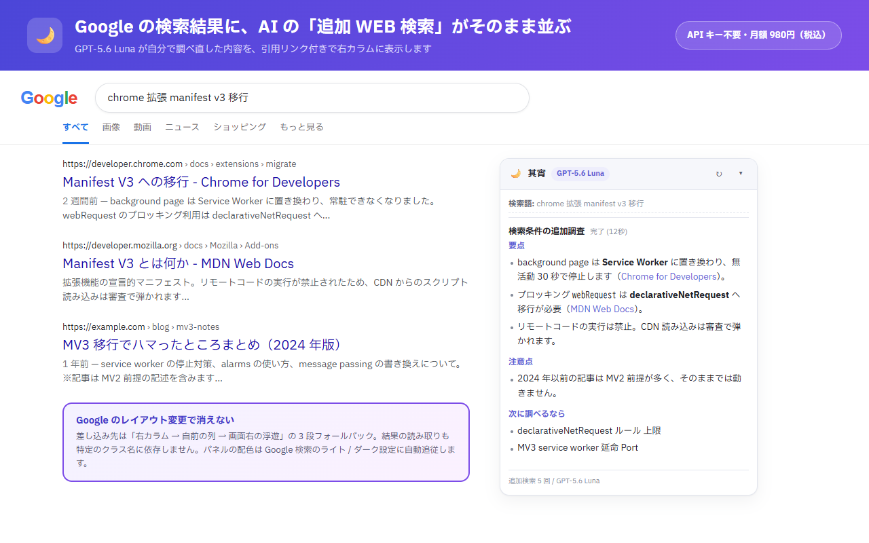The width and height of the screenshot is (869, 543).
Task: Click the API キー不要・月額 980円 button
Action: (758, 35)
